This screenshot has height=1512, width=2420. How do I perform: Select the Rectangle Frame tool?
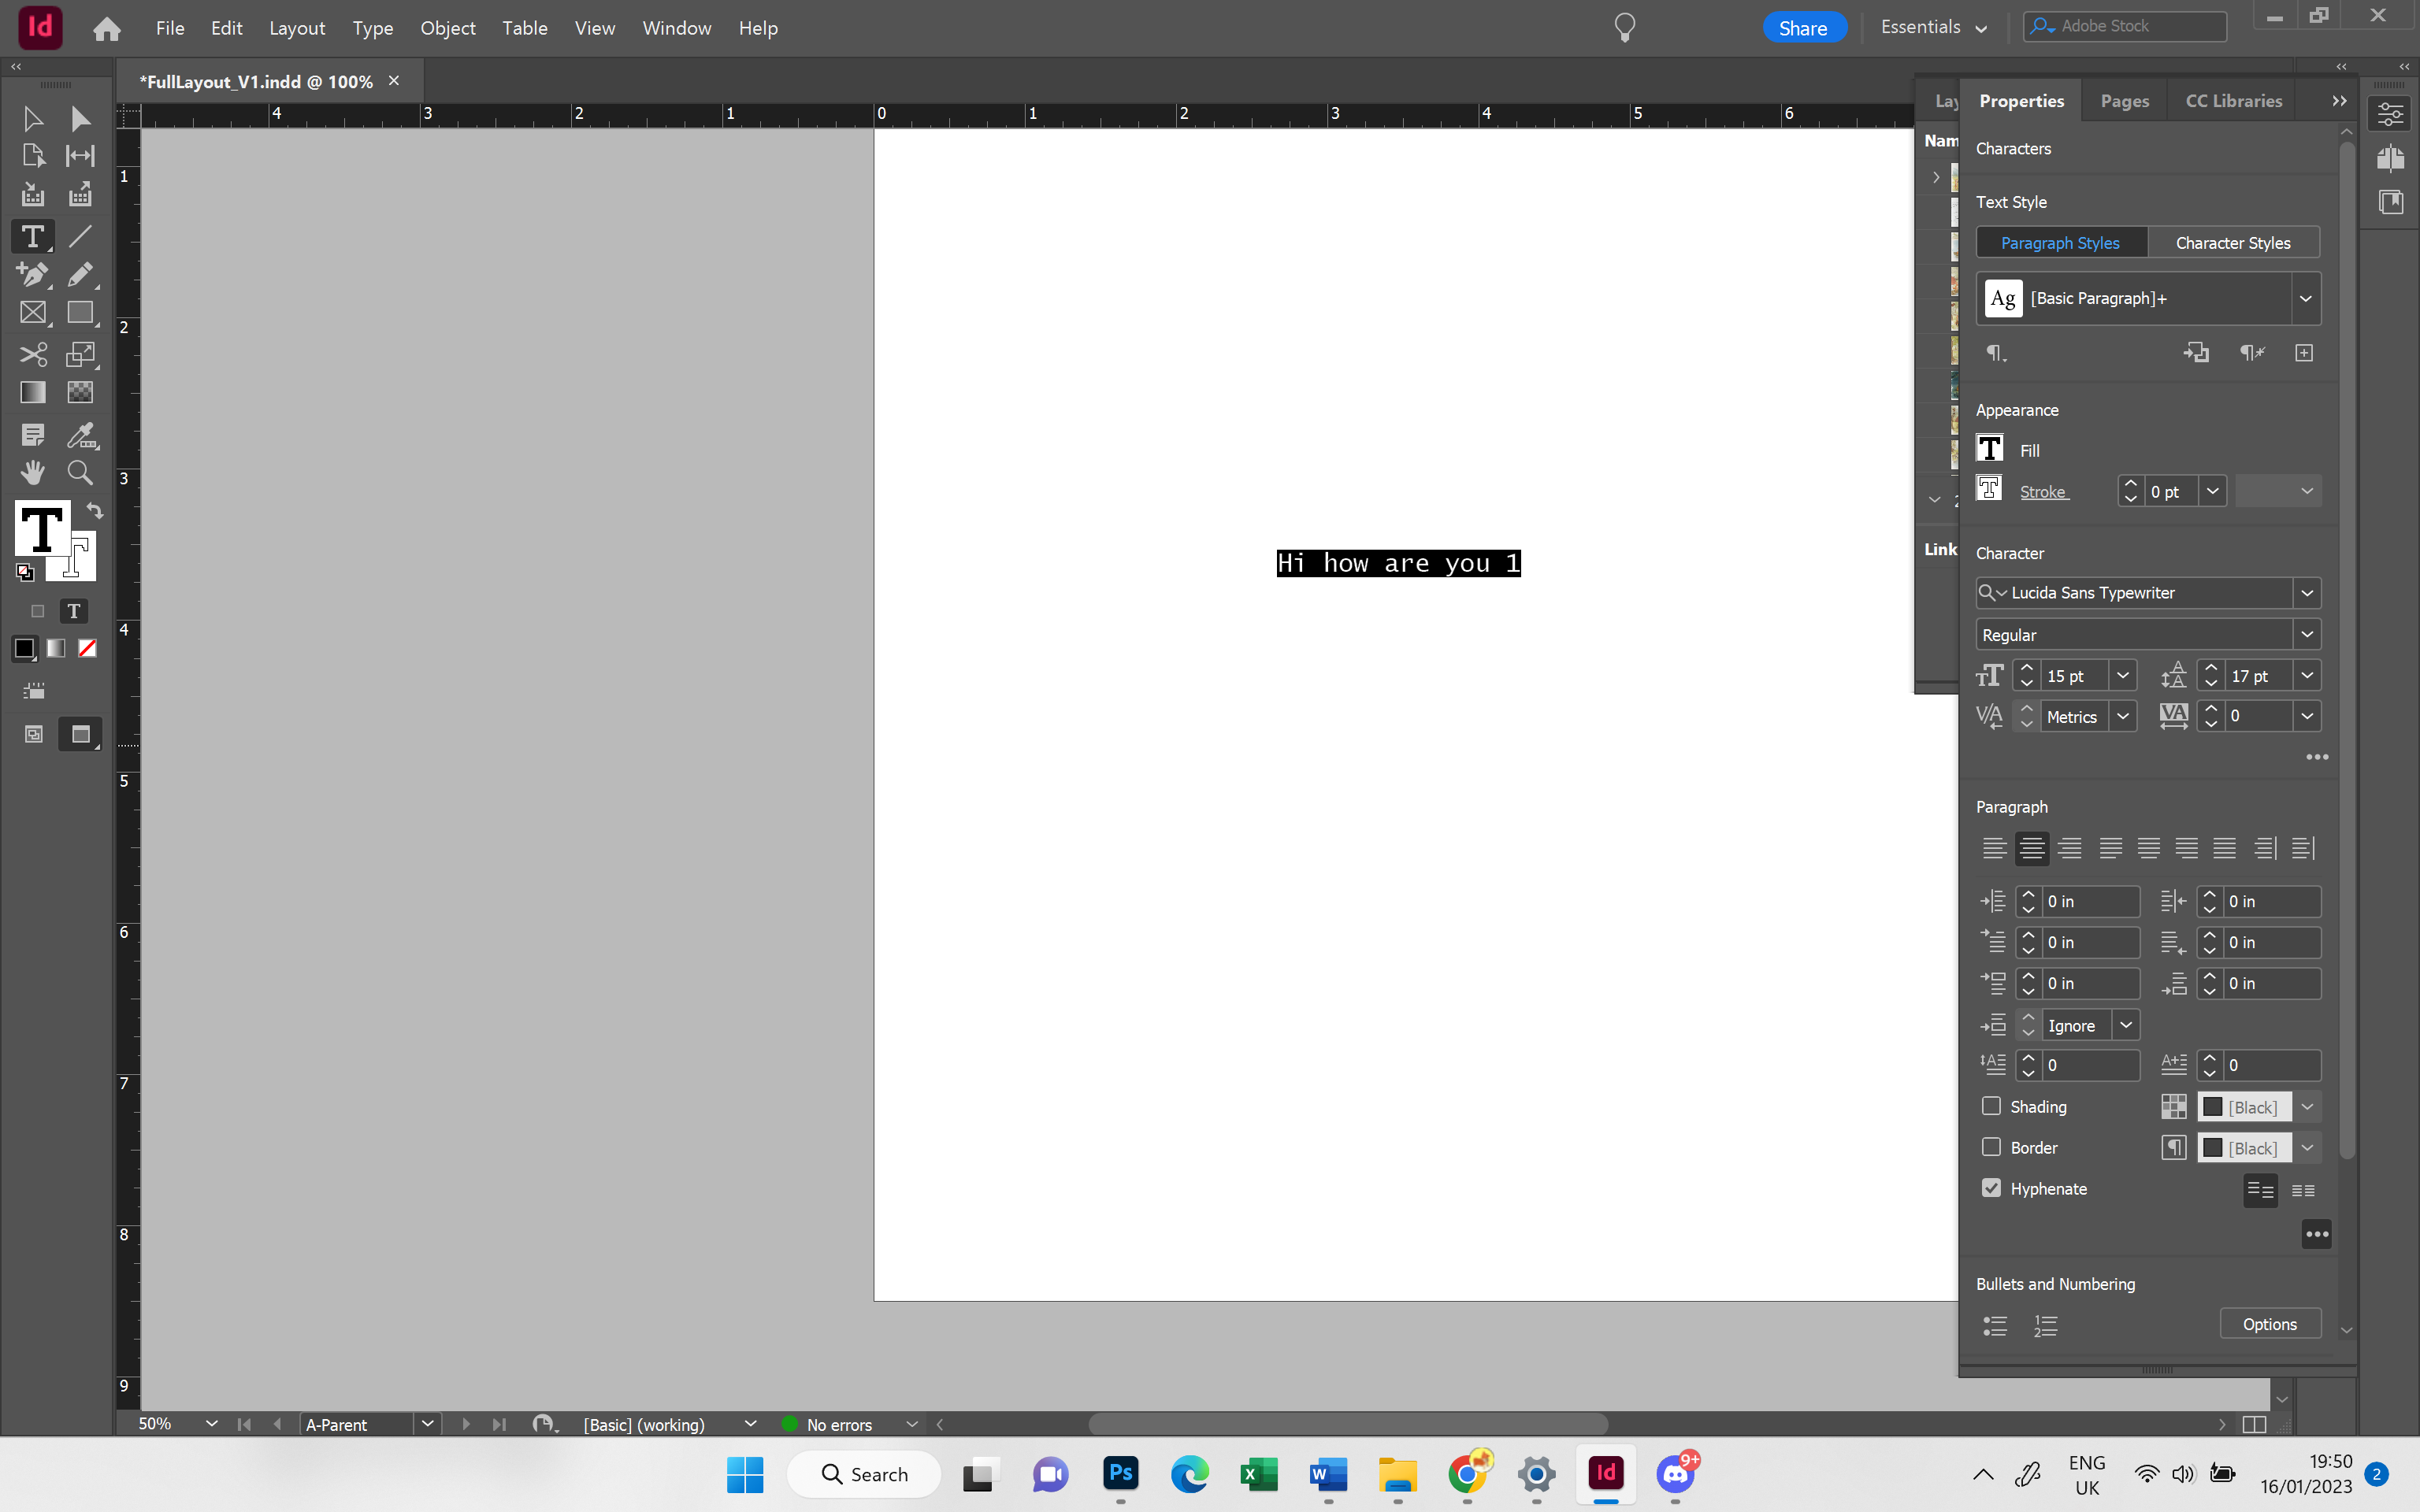coord(32,313)
